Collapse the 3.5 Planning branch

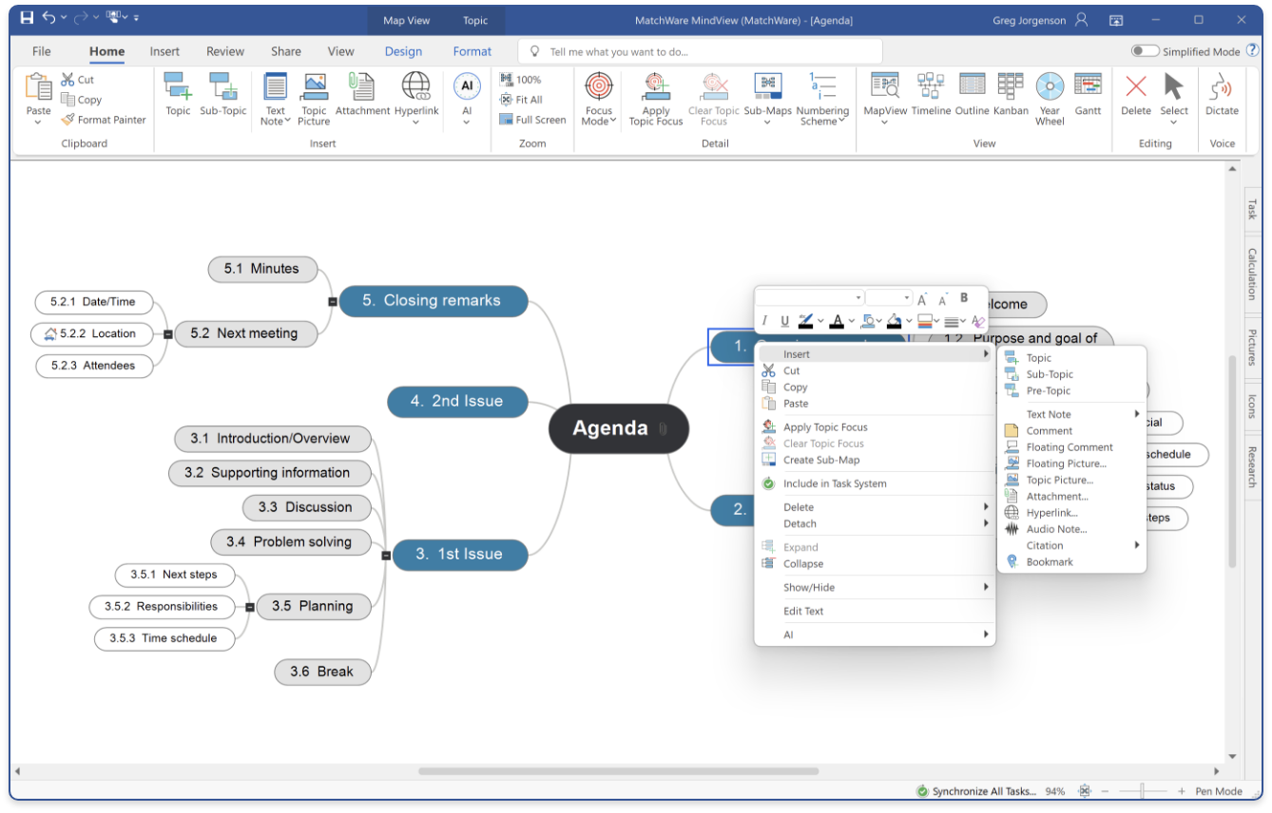[x=250, y=607]
